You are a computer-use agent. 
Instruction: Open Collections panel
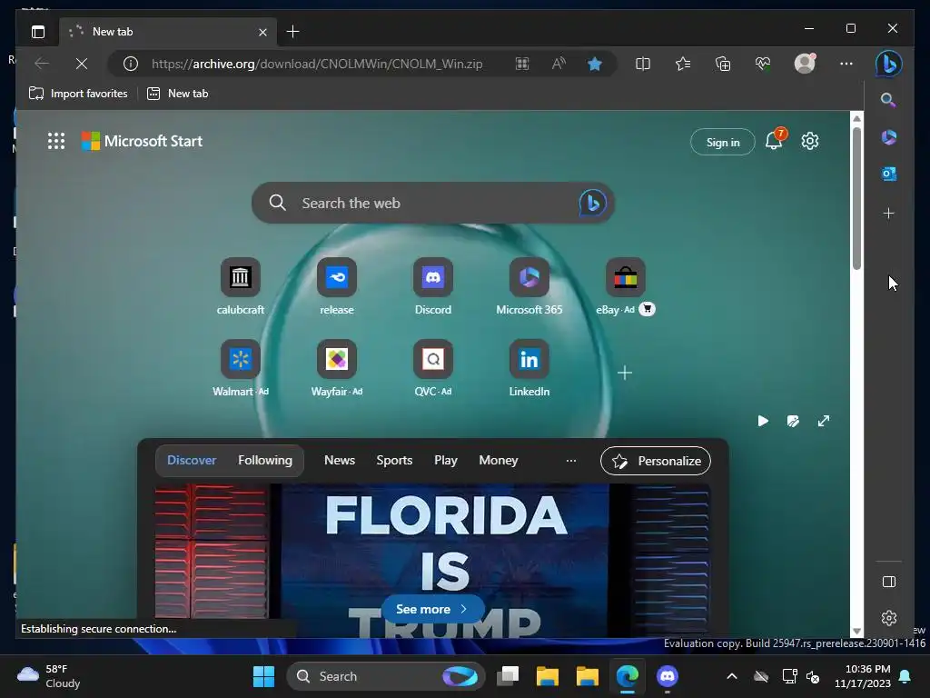[x=723, y=64]
